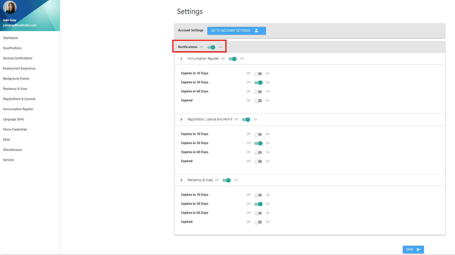
Task: Open Language Skills page
Action: coord(14,119)
